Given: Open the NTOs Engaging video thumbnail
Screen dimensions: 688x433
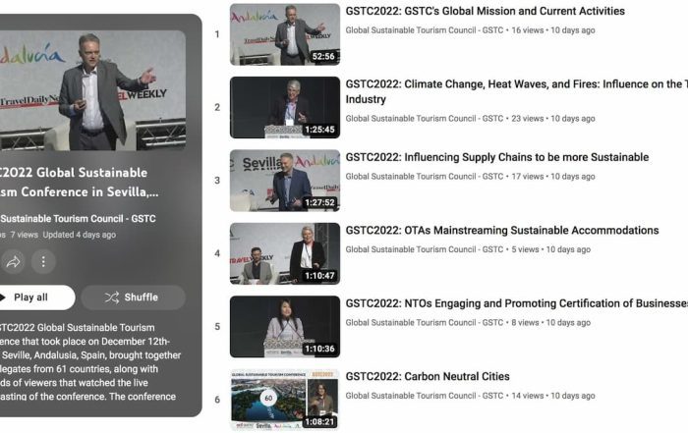Looking at the screenshot, I should [285, 327].
